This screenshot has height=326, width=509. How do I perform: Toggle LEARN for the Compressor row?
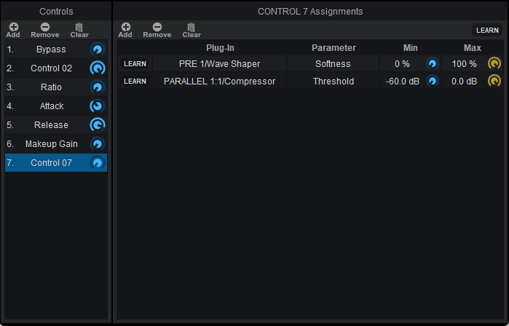(135, 81)
